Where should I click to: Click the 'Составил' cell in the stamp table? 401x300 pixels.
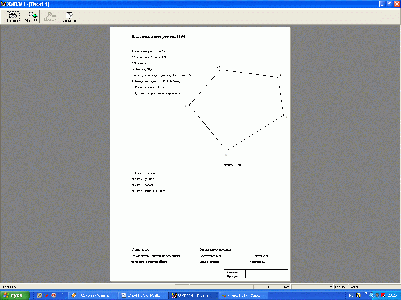point(235,272)
